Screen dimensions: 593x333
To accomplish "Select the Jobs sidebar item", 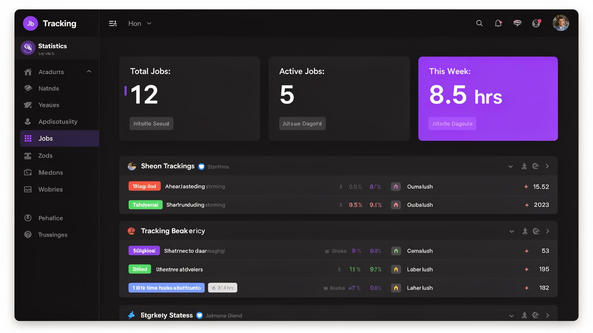I will tap(60, 138).
